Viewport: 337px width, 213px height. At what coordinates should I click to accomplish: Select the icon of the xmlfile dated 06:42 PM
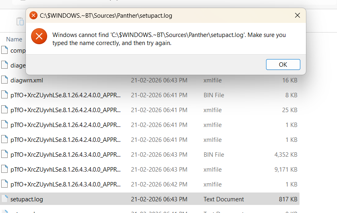(x=4, y=184)
